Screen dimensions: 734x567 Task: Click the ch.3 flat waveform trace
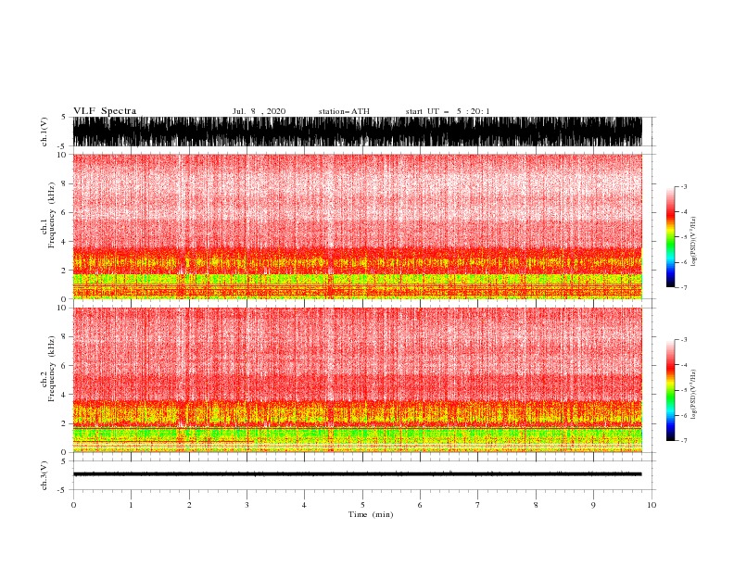(x=357, y=474)
